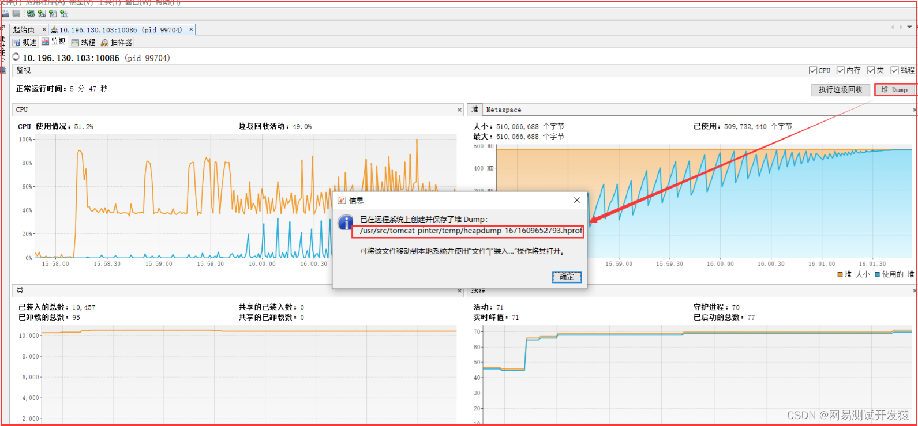The width and height of the screenshot is (918, 426).
Task: Switch to the 线程 threads tab
Action: pyautogui.click(x=83, y=42)
